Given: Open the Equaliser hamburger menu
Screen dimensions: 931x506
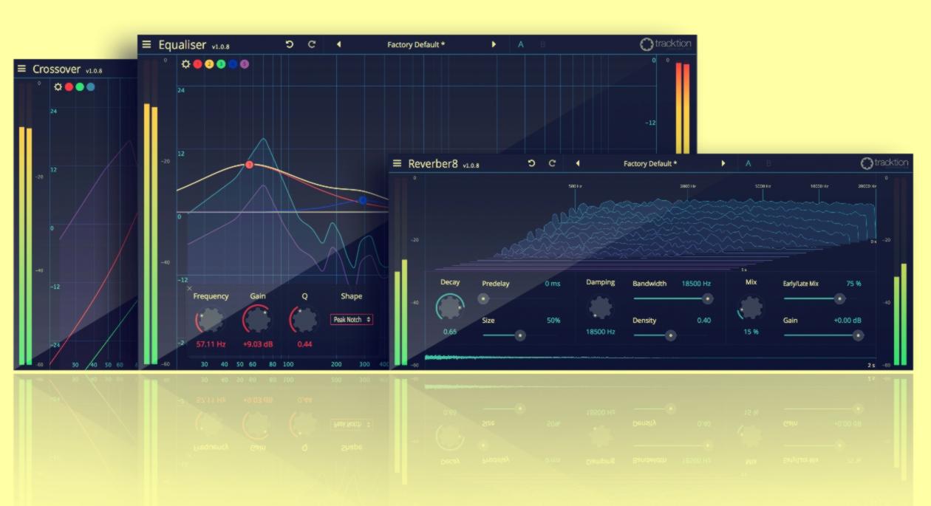Looking at the screenshot, I should pos(146,44).
